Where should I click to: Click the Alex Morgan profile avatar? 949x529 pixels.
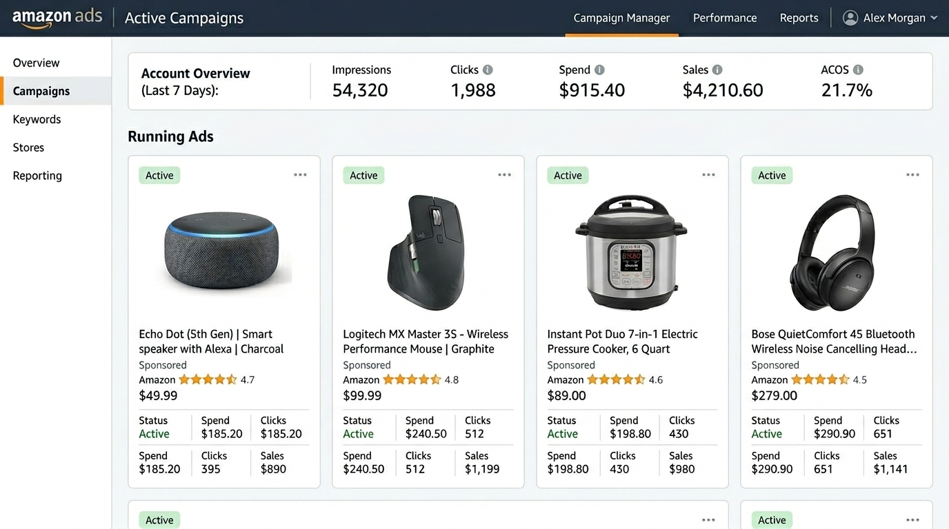(x=850, y=17)
